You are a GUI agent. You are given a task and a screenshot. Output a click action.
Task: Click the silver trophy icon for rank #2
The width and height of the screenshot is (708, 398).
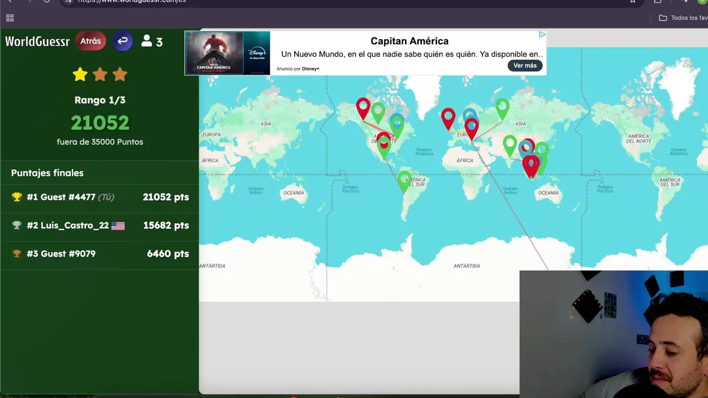click(17, 225)
